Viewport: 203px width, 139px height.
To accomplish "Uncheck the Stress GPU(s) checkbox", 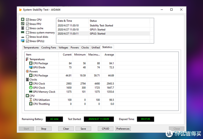I will [x=27, y=41].
